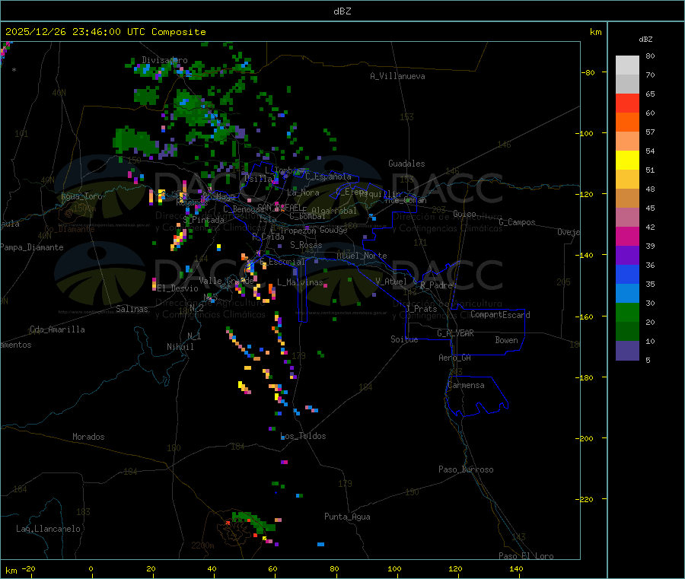The image size is (685, 579).
Task: Select the magenta 42 dBZ legend swatch
Action: (x=627, y=236)
